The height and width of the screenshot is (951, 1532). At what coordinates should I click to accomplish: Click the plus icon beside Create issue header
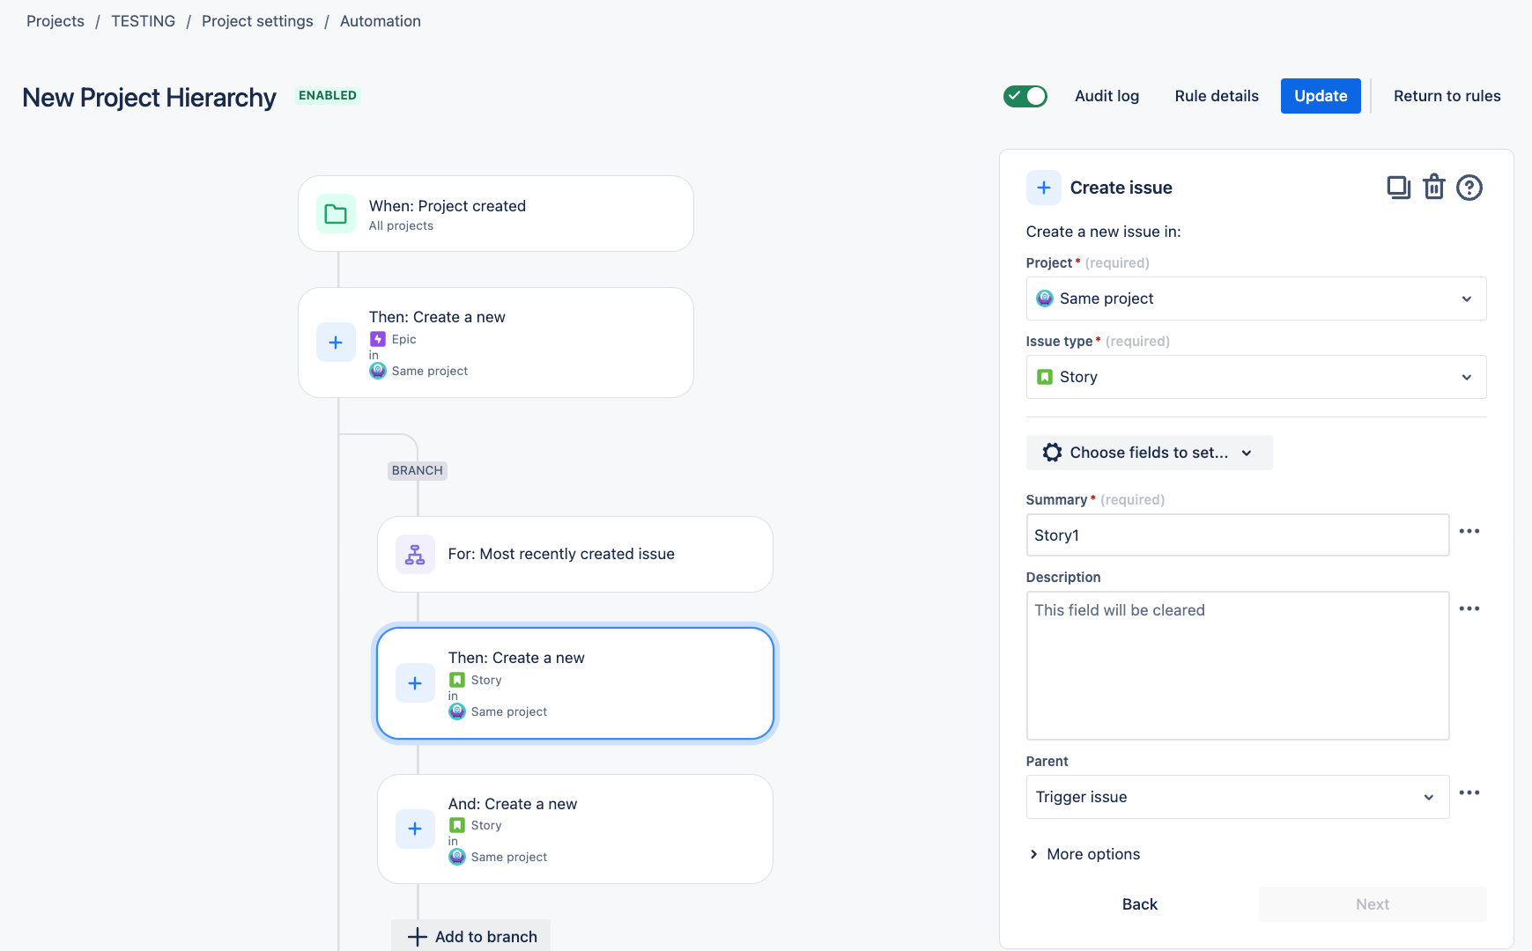(x=1044, y=187)
